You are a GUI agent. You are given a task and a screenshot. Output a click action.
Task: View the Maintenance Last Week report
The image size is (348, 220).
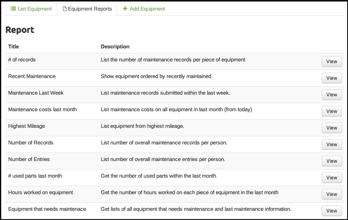331,95
